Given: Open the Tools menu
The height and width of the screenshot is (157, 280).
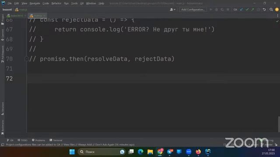Looking at the screenshot, I should (x=74, y=3).
